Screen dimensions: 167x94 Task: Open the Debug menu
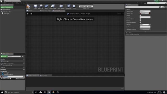pos(18,3)
